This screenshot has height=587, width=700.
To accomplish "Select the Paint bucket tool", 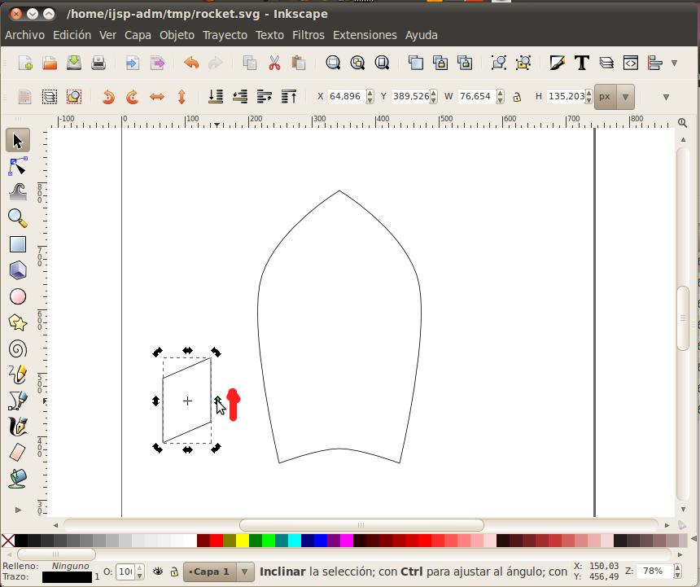I will [18, 479].
